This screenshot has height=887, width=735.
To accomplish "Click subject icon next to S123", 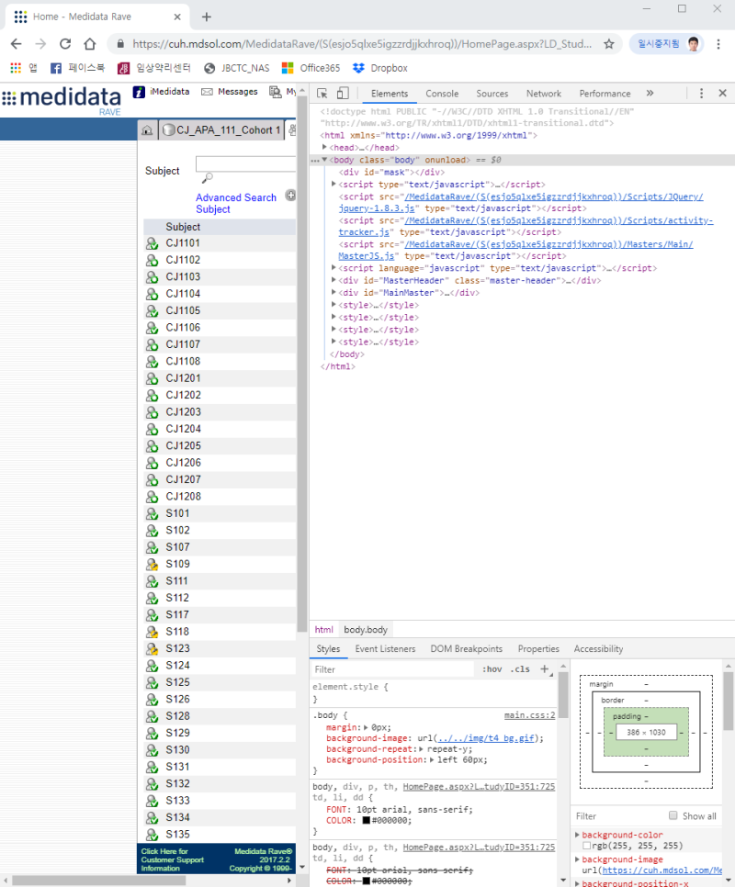I will click(152, 649).
